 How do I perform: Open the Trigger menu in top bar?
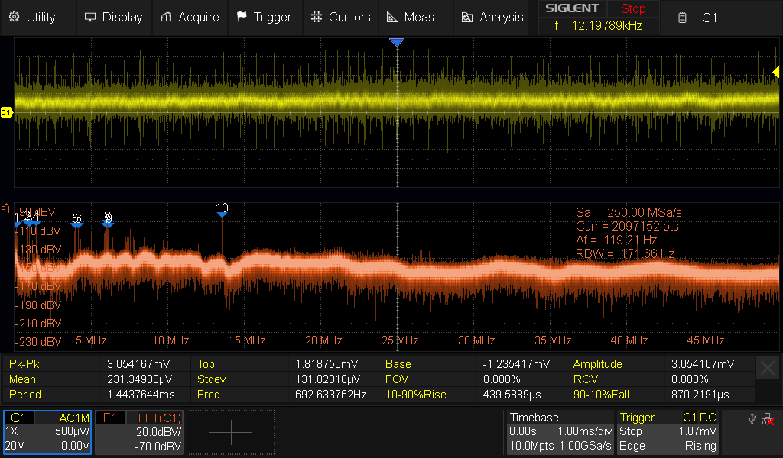click(264, 17)
